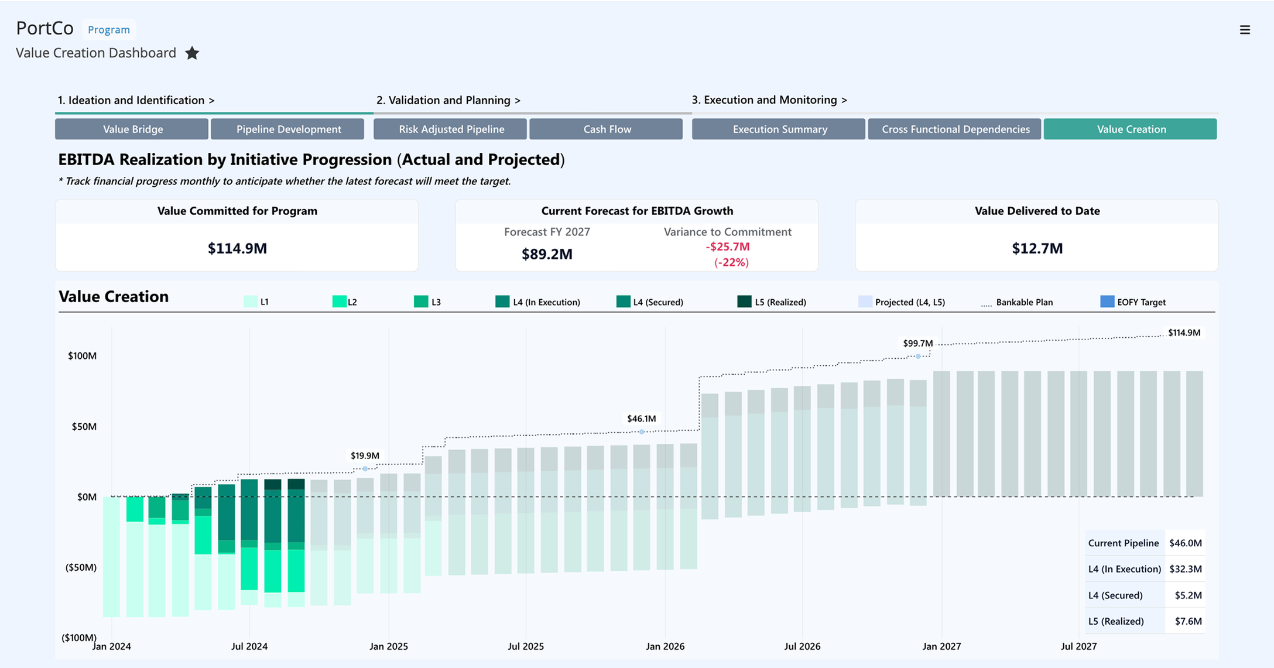Open the Cash Flow tab
Screen dimensions: 1274x668
[x=607, y=129]
